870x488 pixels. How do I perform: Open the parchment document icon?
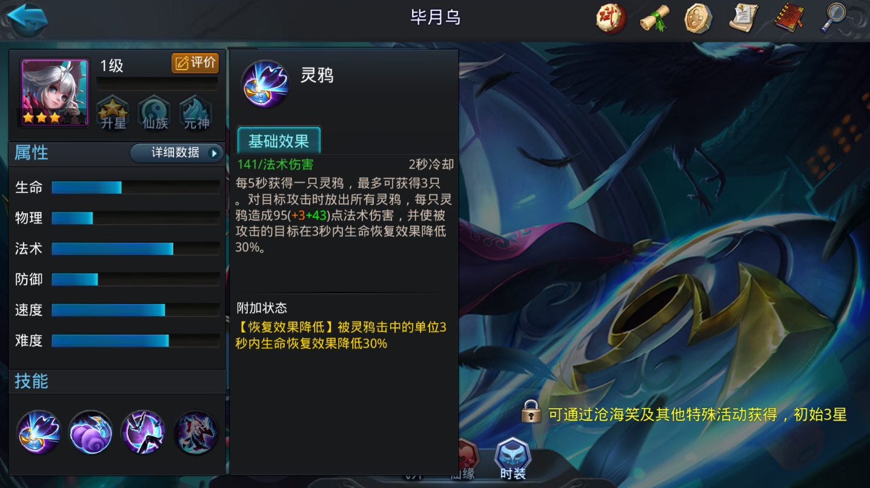tap(743, 18)
